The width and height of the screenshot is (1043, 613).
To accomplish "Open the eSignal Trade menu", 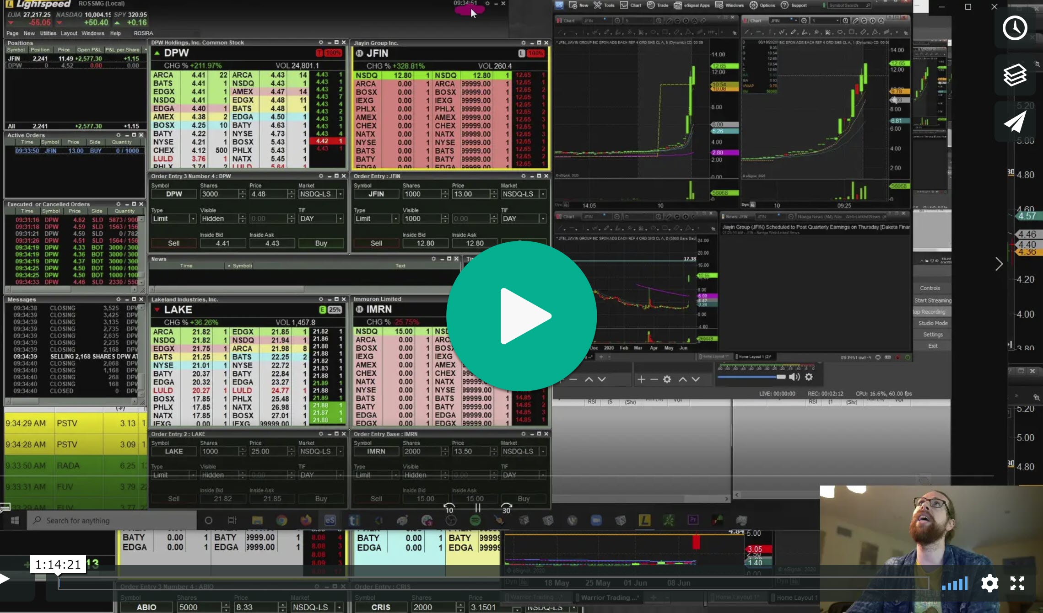I will [658, 5].
